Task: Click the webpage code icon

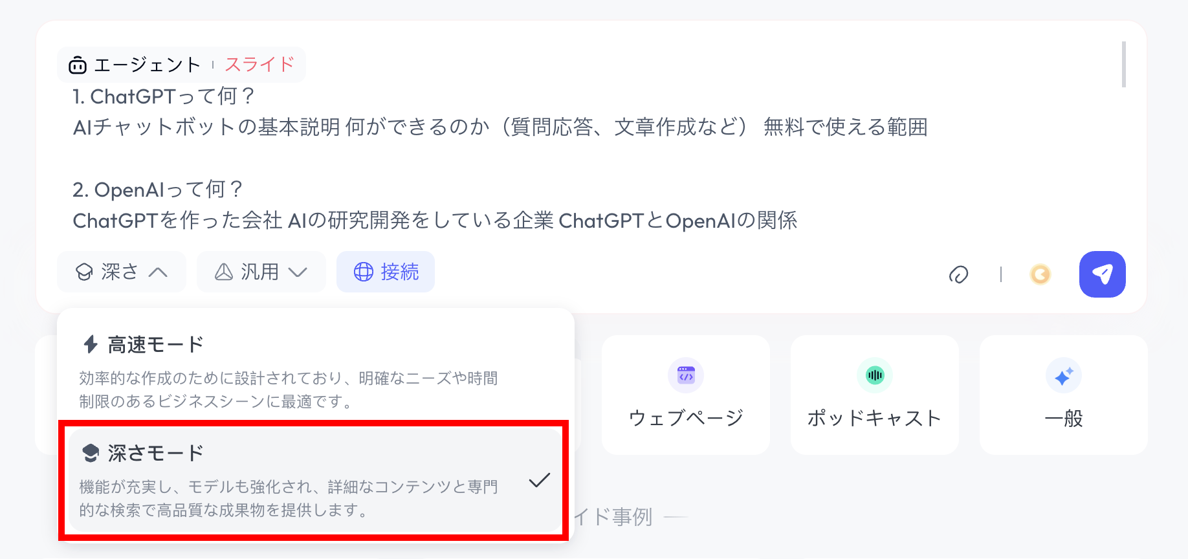Action: tap(686, 375)
